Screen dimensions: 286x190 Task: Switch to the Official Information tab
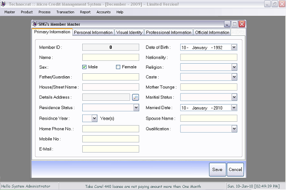point(212,32)
